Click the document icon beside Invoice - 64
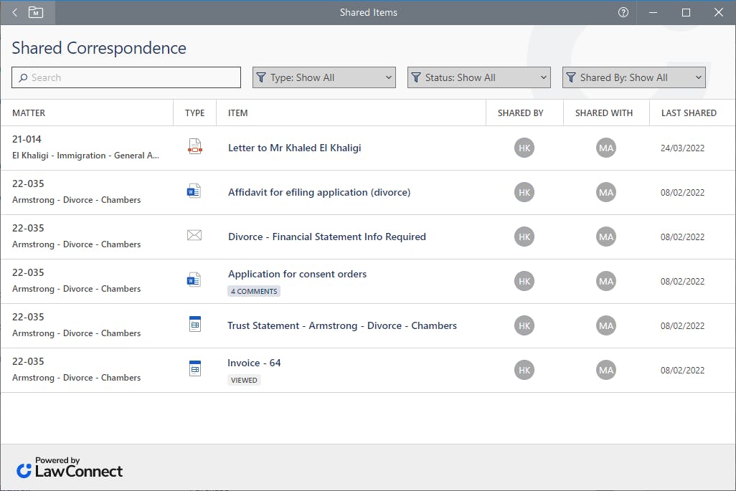Screen dimensions: 736x491 194,369
